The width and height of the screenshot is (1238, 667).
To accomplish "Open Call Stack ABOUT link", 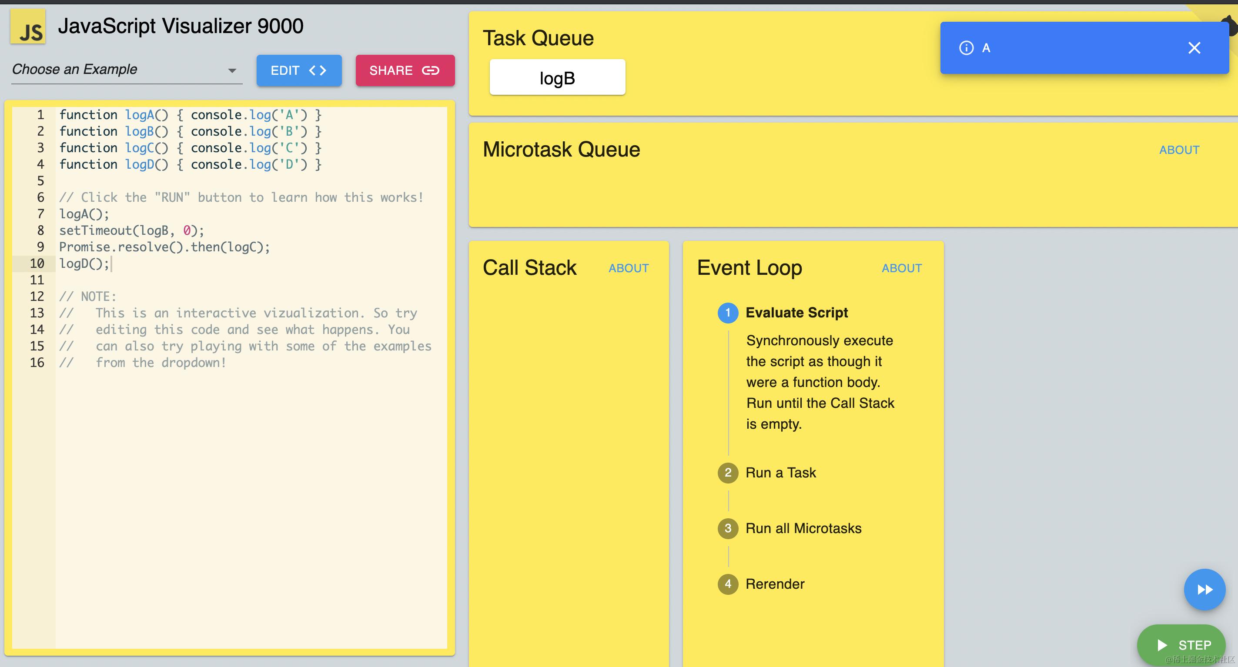I will [x=628, y=268].
